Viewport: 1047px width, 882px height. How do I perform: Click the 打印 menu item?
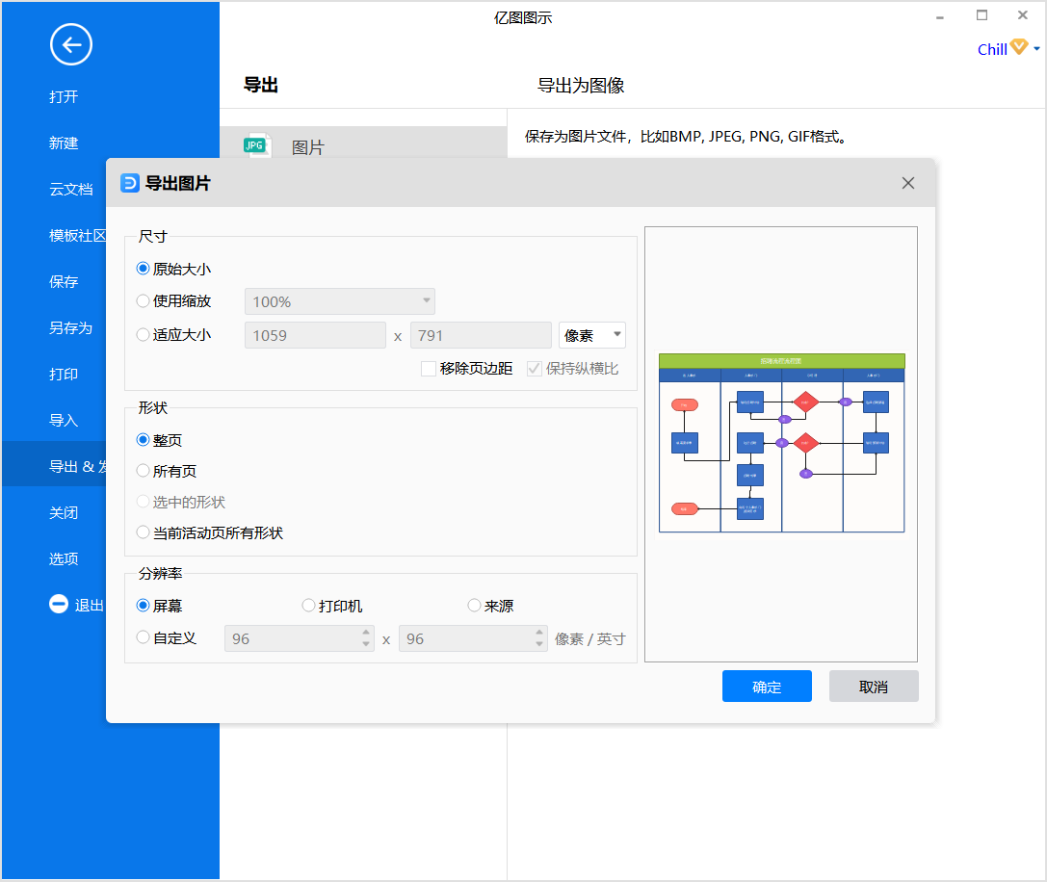64,374
